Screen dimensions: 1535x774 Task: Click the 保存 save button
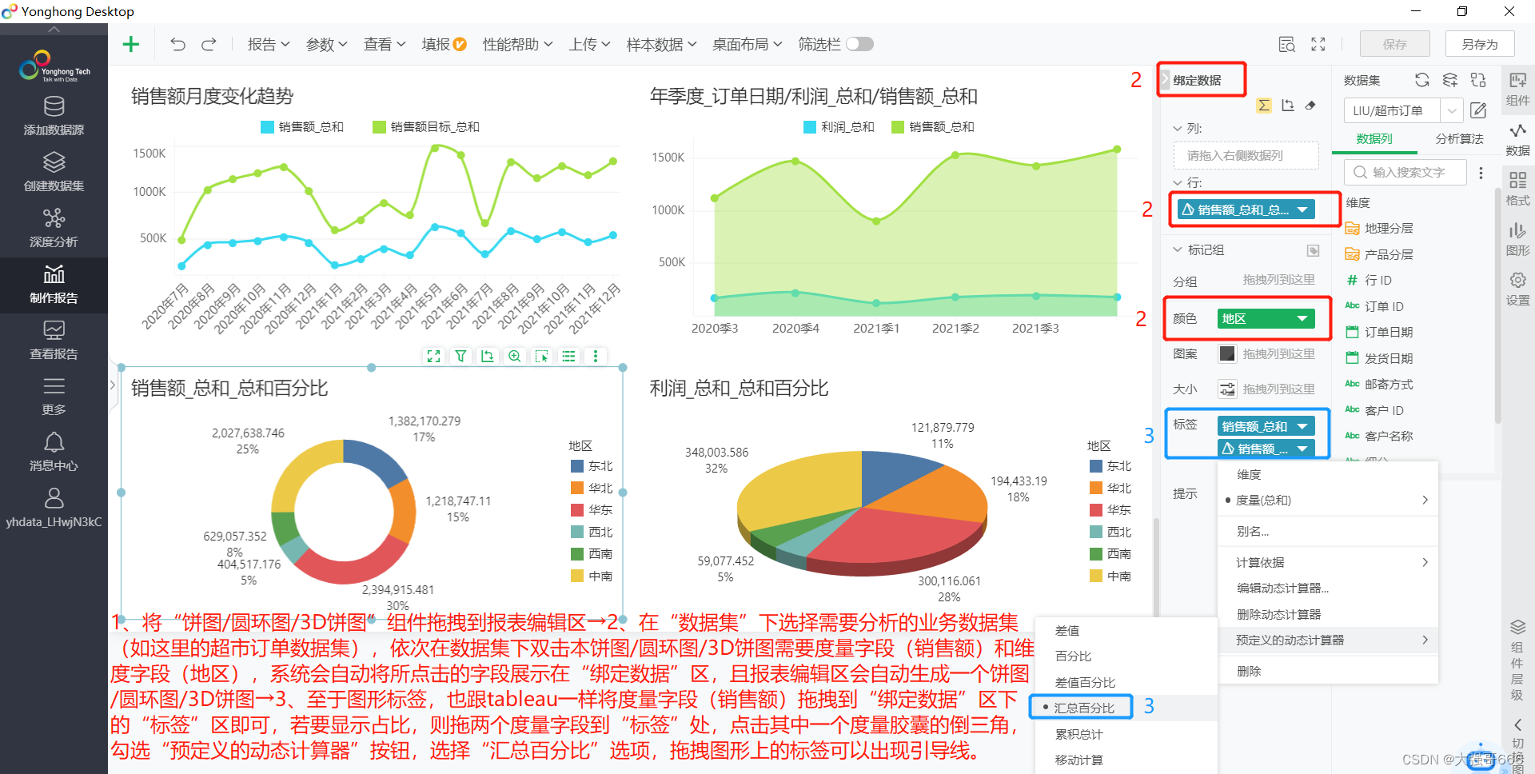(1395, 44)
